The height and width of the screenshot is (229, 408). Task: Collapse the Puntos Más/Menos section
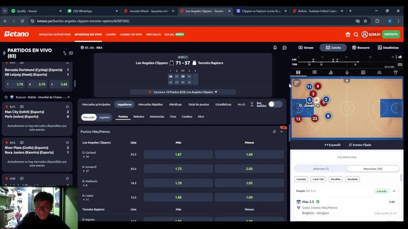281,132
